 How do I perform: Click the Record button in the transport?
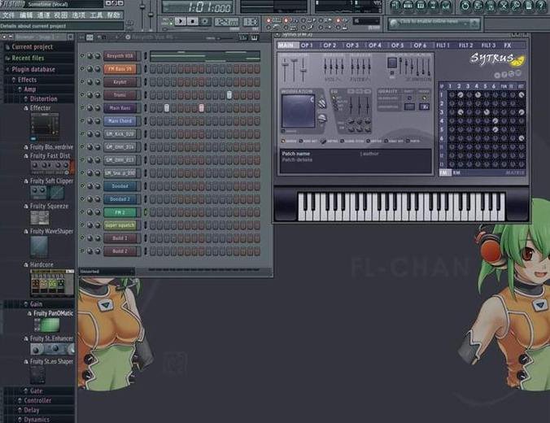pyautogui.click(x=205, y=21)
